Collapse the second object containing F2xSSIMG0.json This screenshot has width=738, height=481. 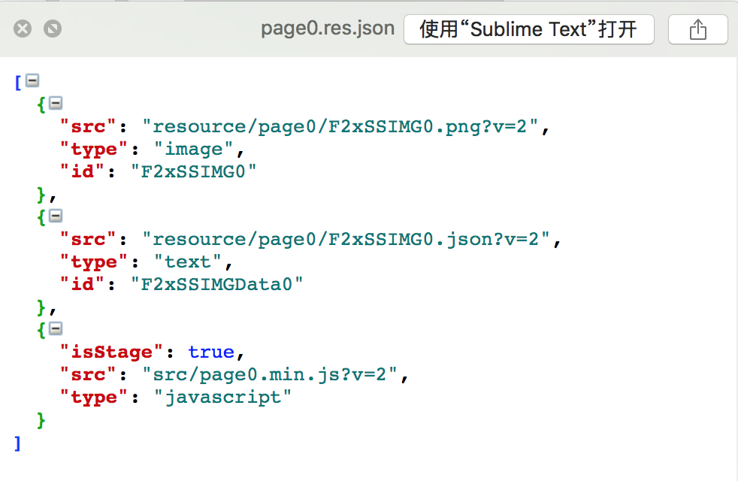click(56, 216)
